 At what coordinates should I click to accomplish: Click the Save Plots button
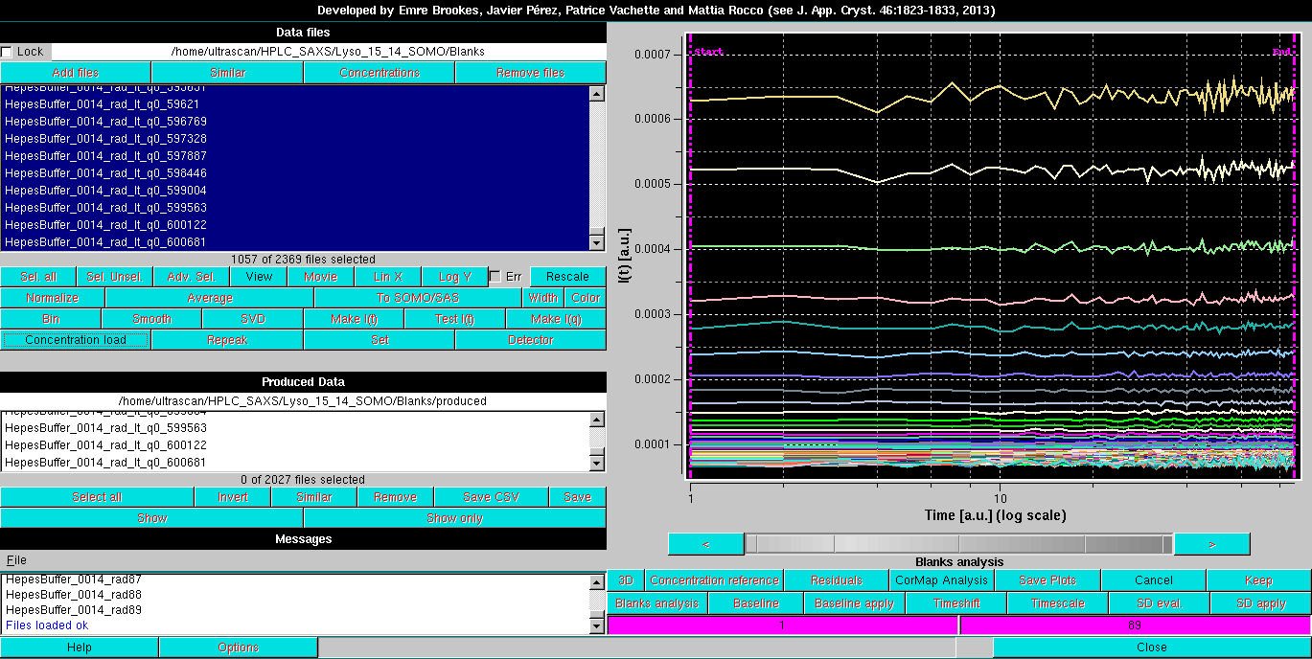(1049, 579)
